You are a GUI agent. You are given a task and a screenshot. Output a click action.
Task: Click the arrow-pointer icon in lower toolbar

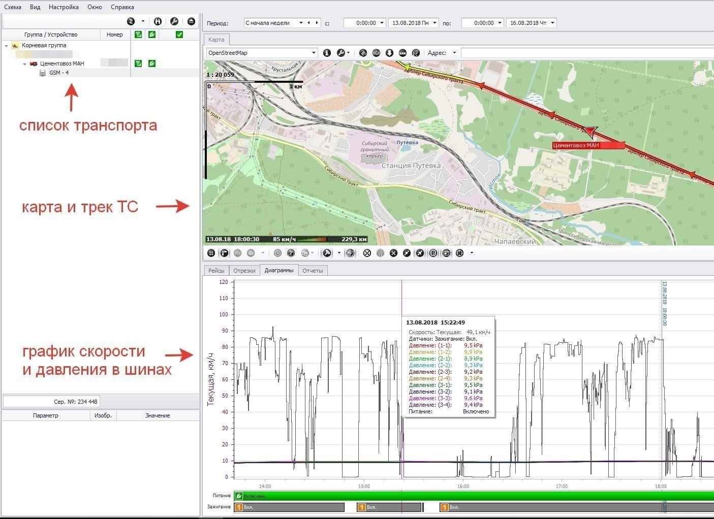[420, 253]
